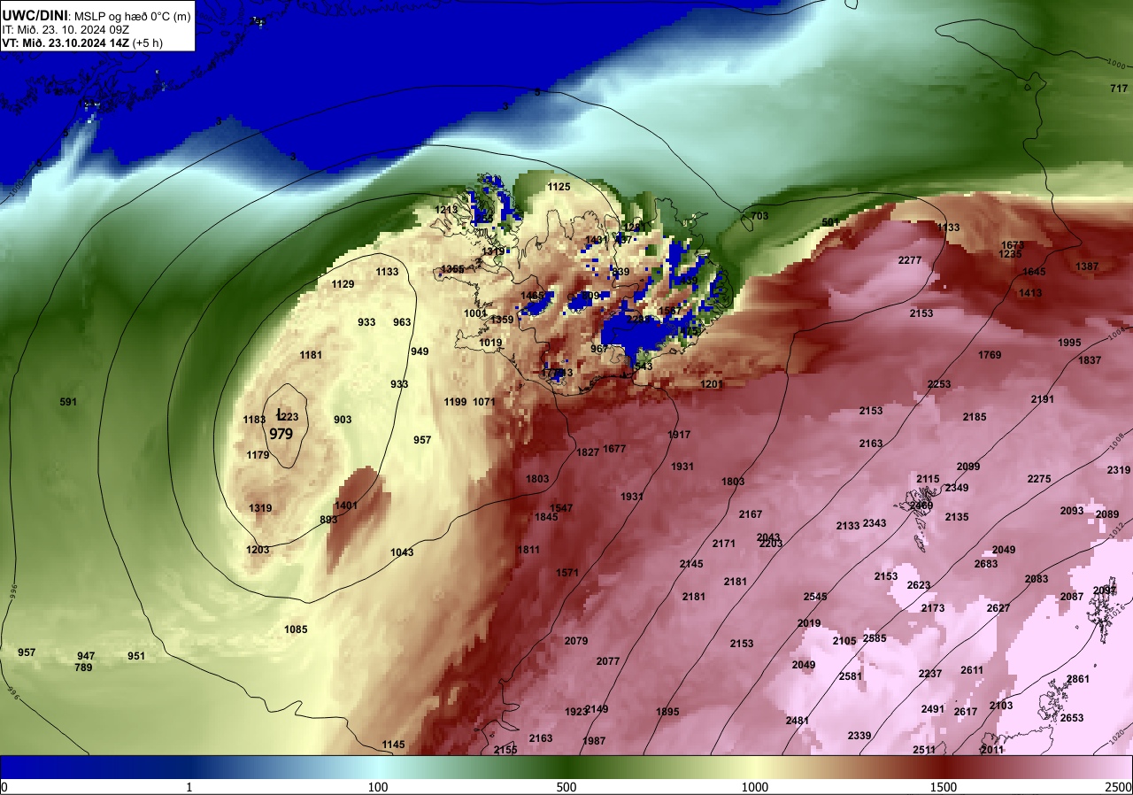The width and height of the screenshot is (1133, 795).
Task: Click the 1085 height value
Action: (296, 629)
